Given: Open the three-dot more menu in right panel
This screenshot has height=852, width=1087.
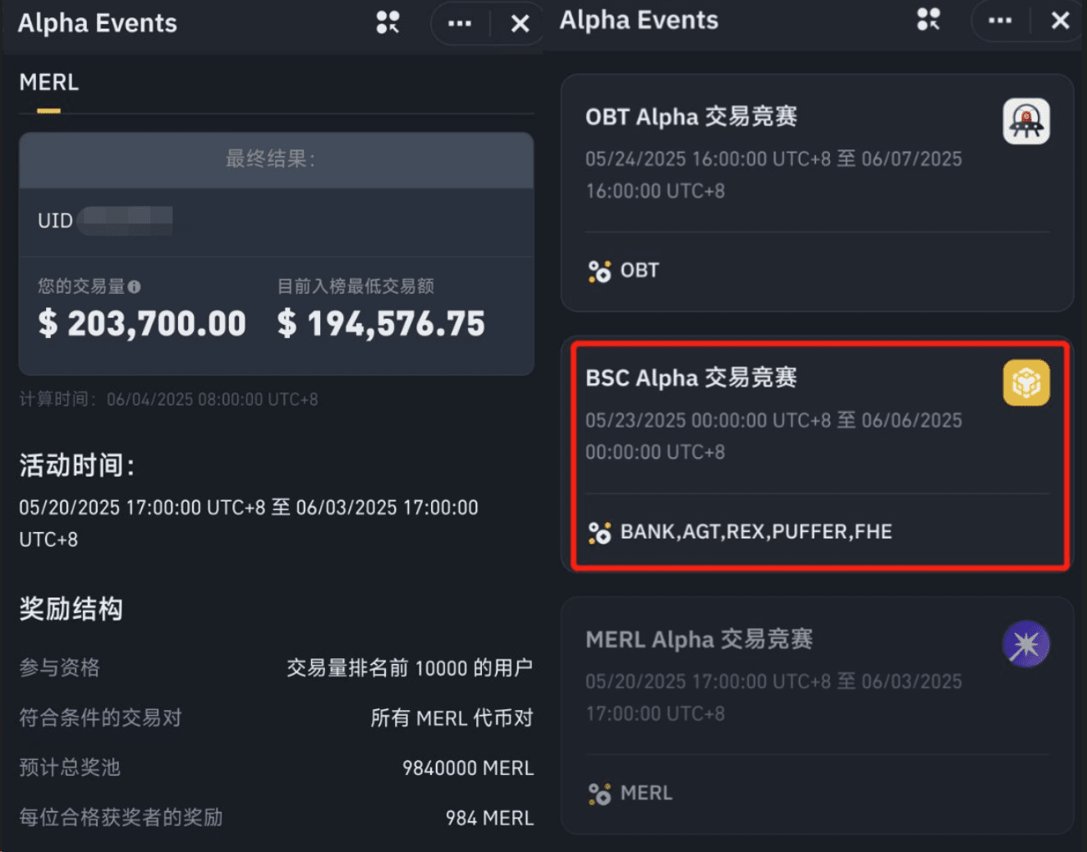Looking at the screenshot, I should pos(1000,21).
